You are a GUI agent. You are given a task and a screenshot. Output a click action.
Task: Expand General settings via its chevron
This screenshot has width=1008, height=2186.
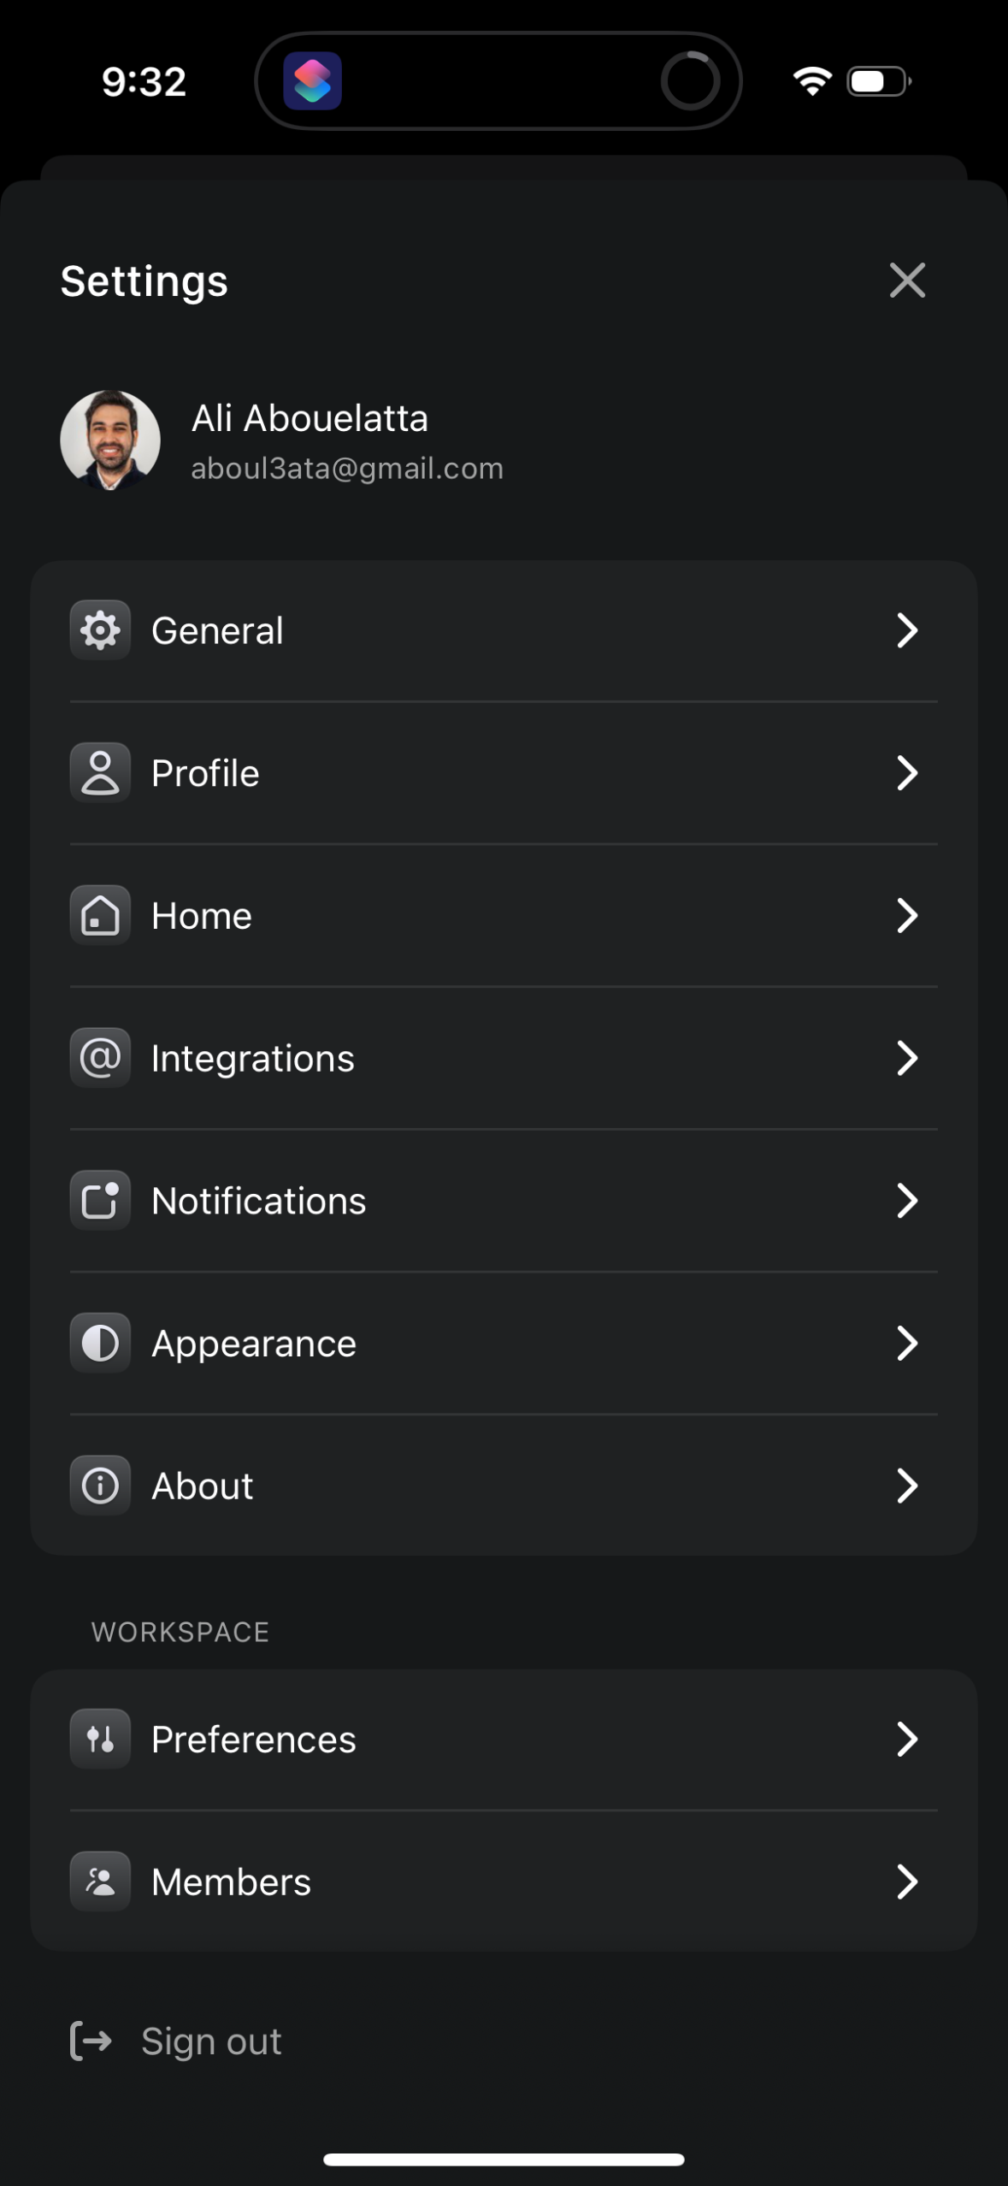point(906,630)
